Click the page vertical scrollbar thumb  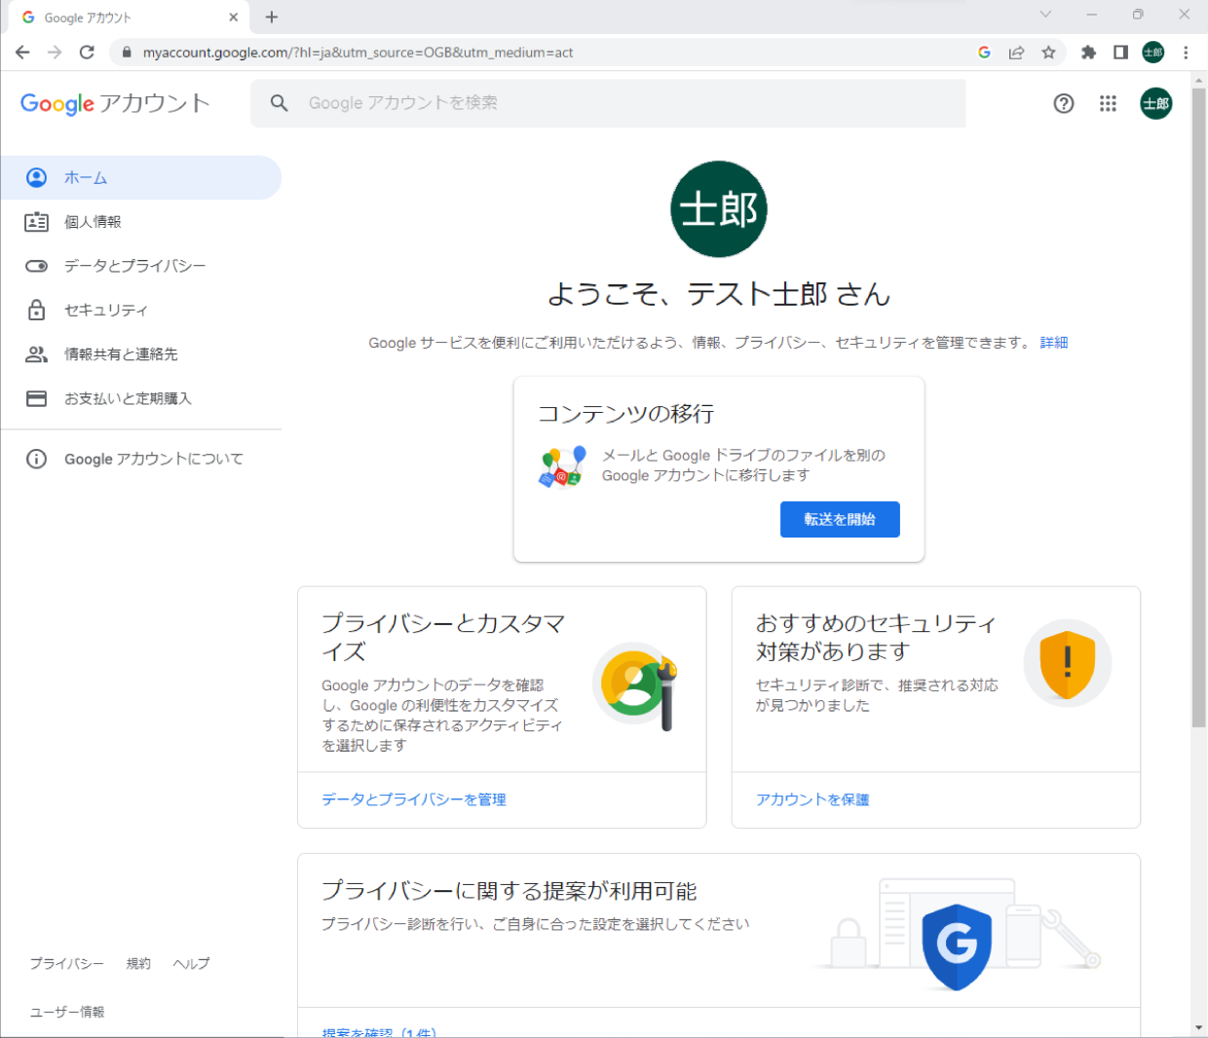click(x=1198, y=407)
